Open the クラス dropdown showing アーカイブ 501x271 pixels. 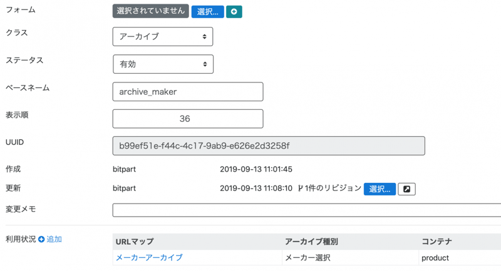click(x=163, y=37)
